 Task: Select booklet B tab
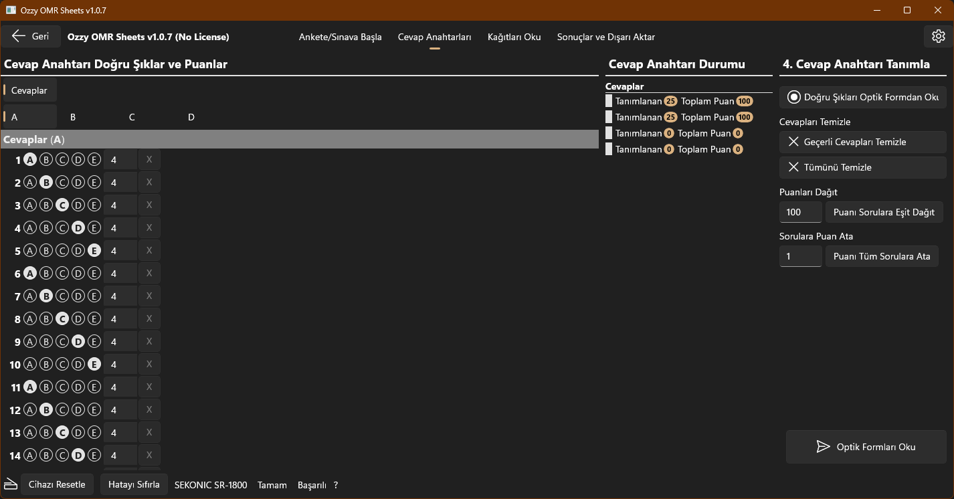point(73,117)
